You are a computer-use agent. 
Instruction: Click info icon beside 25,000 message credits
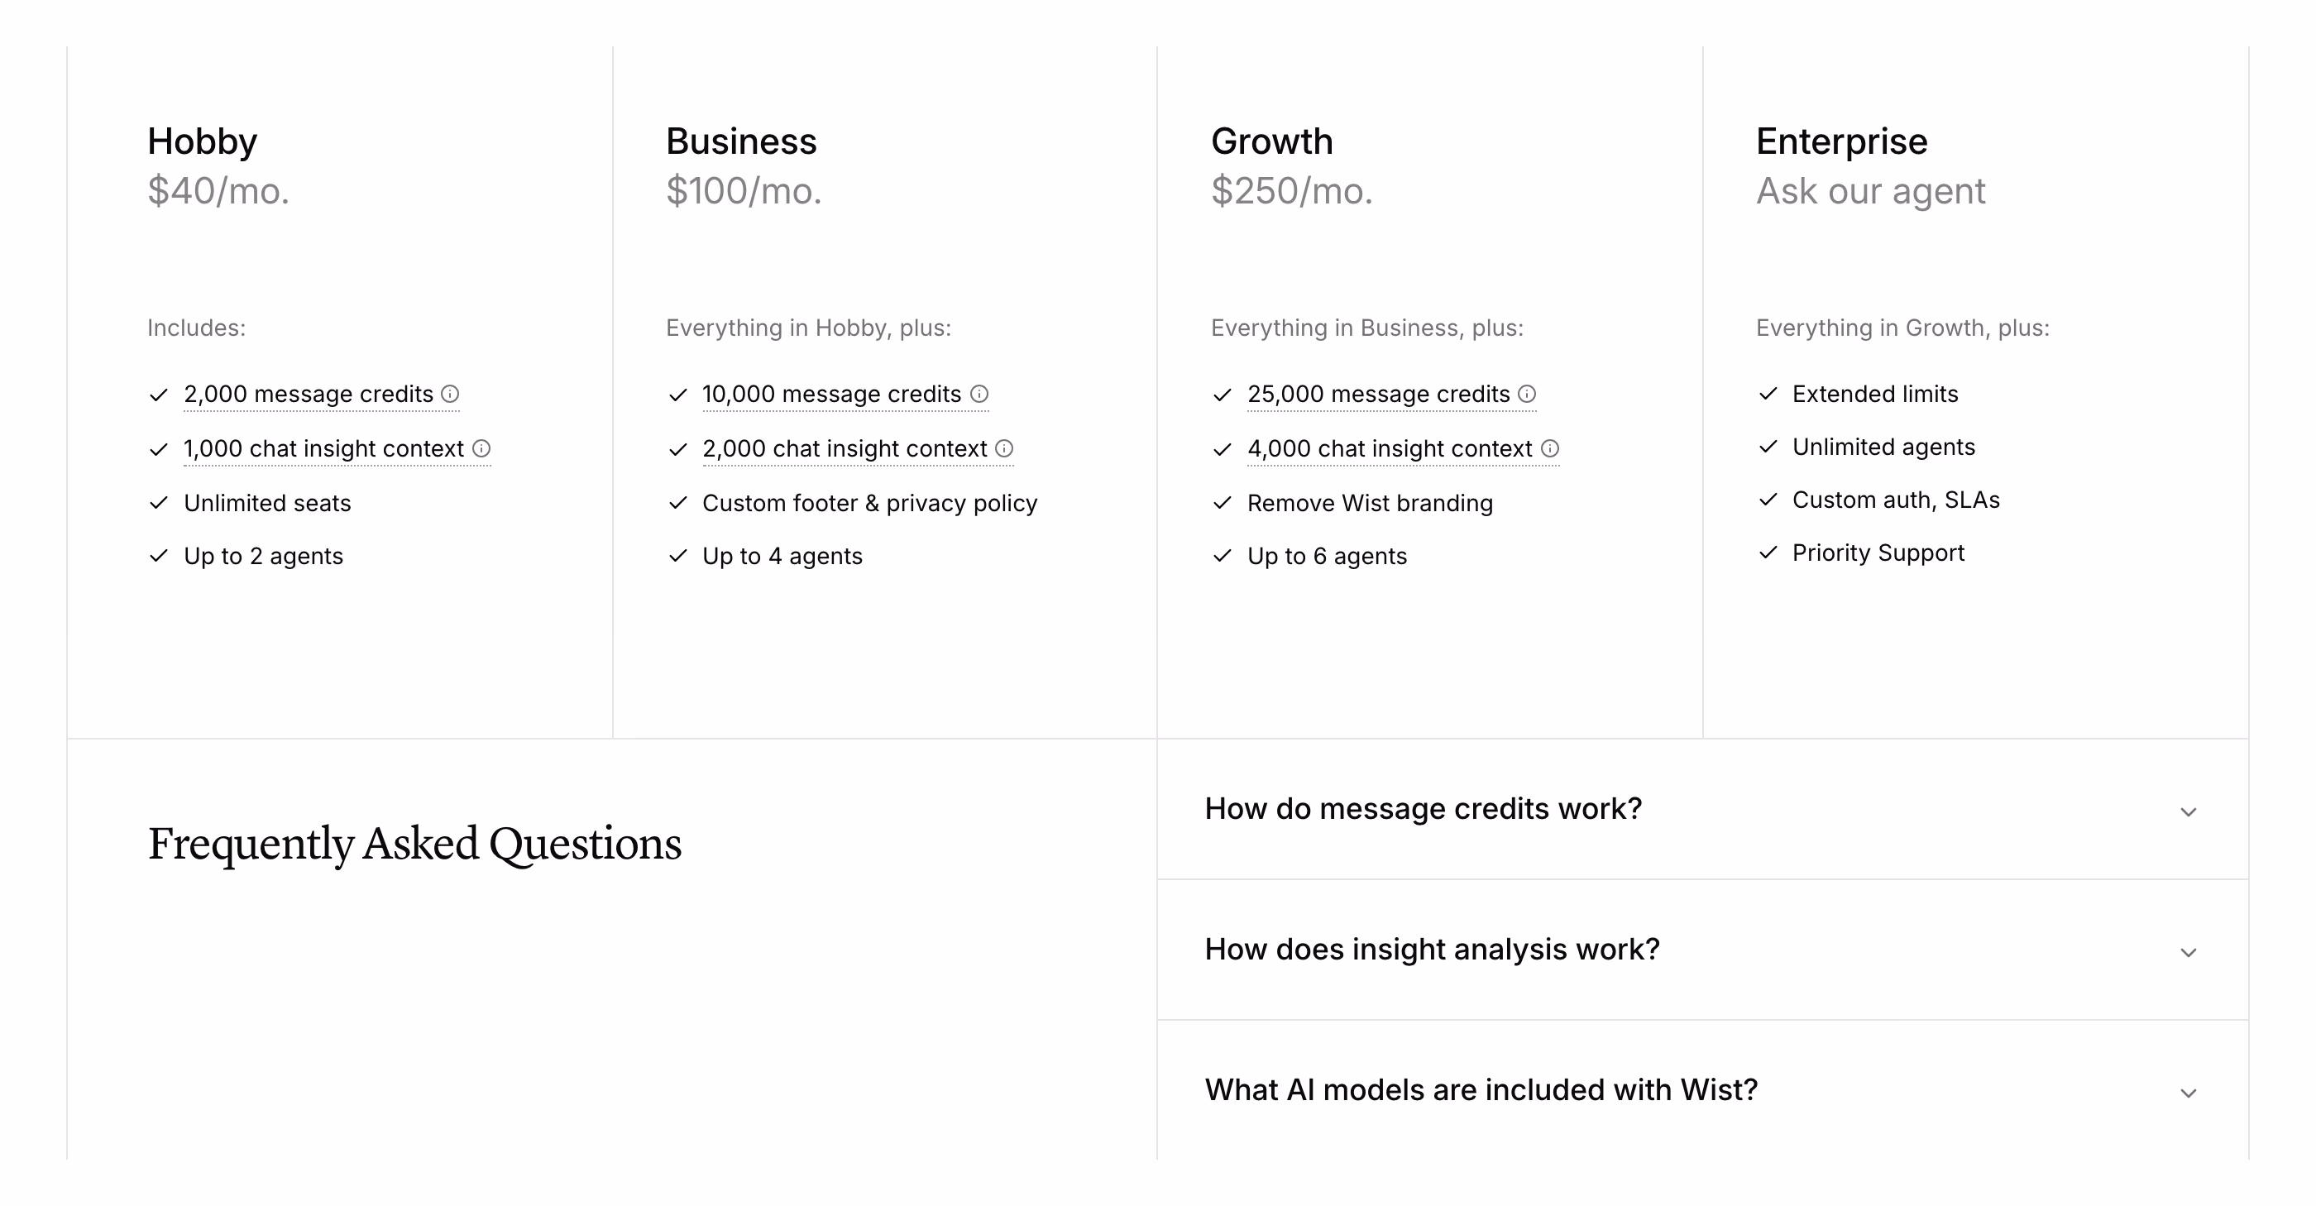(1527, 394)
